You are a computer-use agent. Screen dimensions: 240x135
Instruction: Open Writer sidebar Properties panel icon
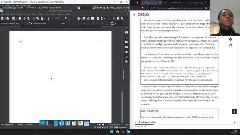pyautogui.click(x=126, y=33)
